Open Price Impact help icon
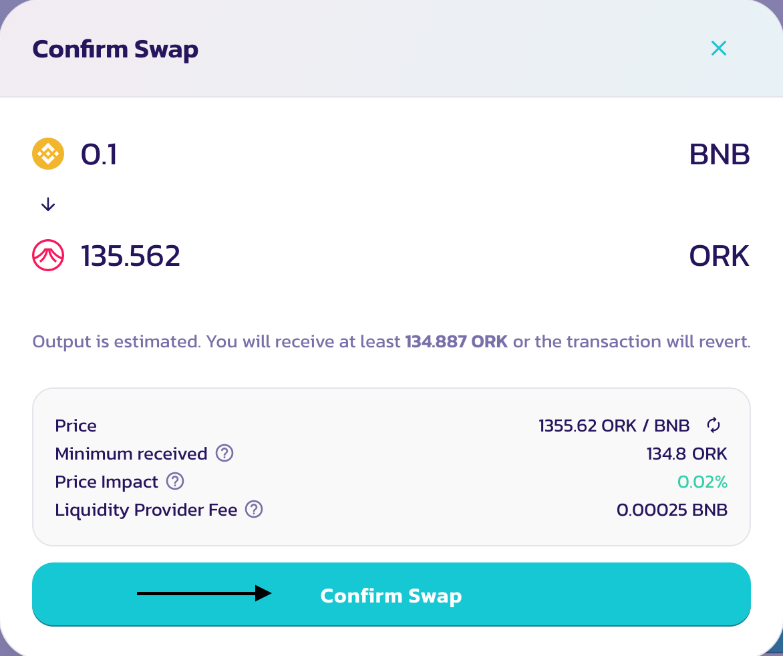 175,481
